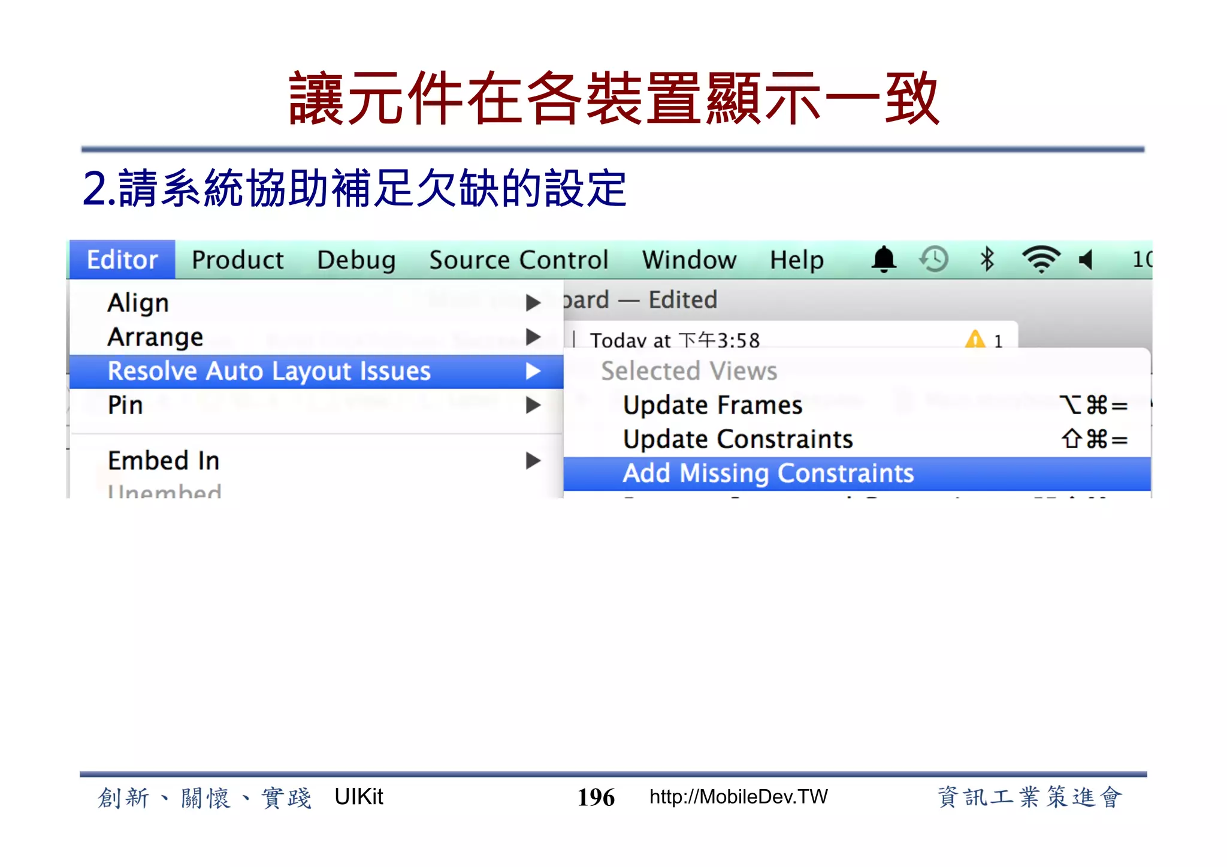
Task: Click the Arrange submenu arrow
Action: click(533, 337)
